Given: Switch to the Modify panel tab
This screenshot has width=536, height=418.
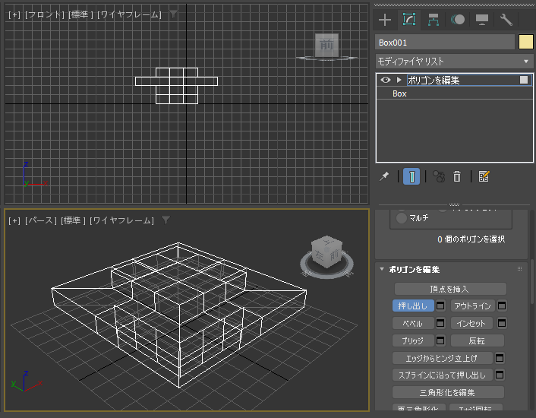Looking at the screenshot, I should pyautogui.click(x=409, y=20).
